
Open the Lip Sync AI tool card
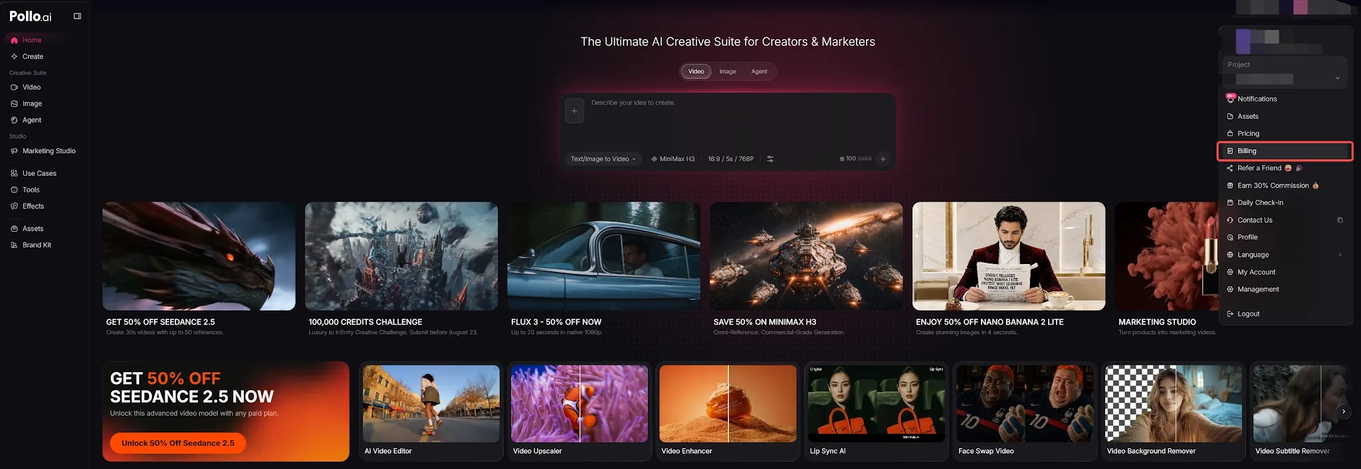(877, 411)
